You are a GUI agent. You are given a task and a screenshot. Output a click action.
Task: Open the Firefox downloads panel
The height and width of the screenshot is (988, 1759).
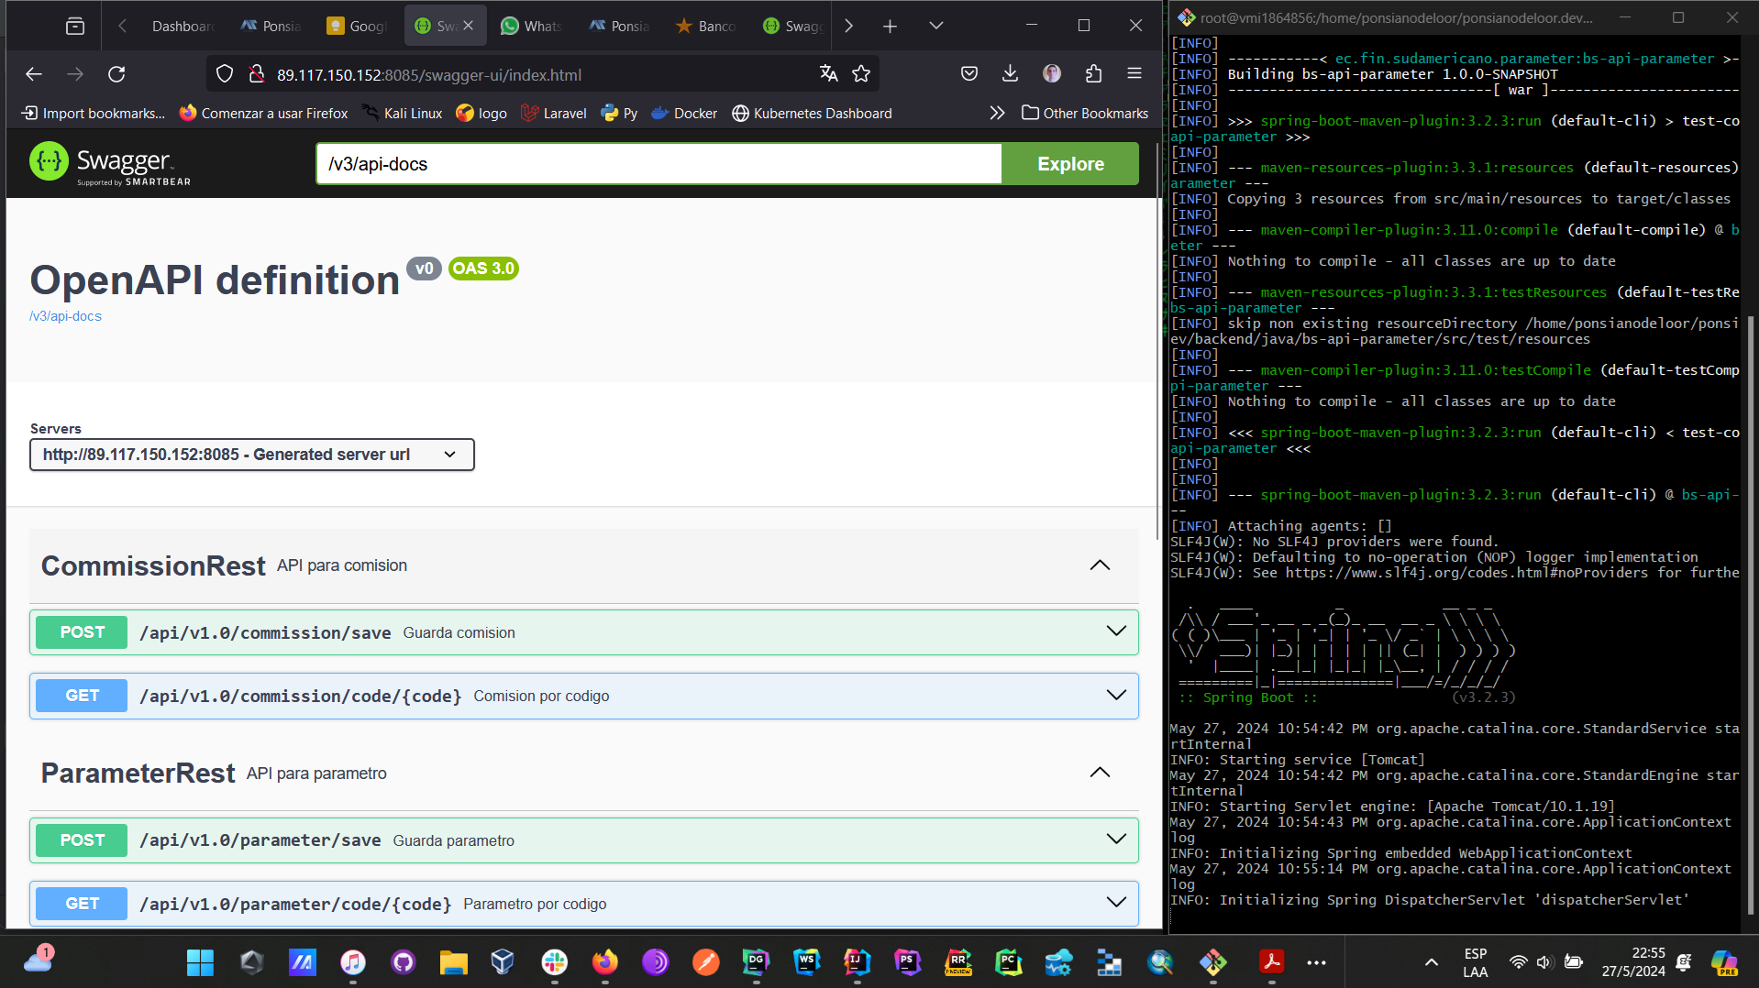click(1010, 74)
